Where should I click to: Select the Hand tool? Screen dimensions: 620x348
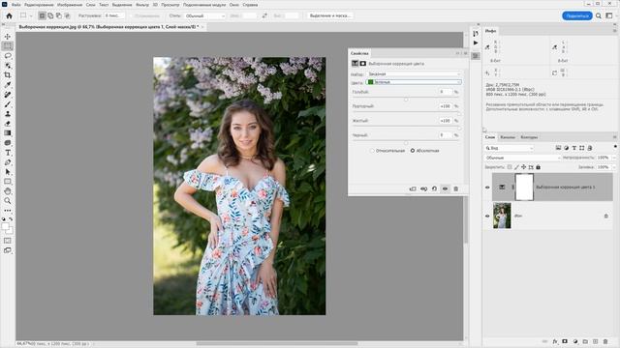tap(8, 191)
